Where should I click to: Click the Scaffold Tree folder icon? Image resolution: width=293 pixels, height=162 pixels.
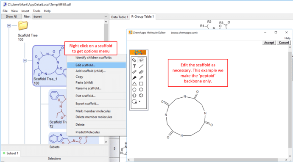pyautogui.click(x=23, y=25)
